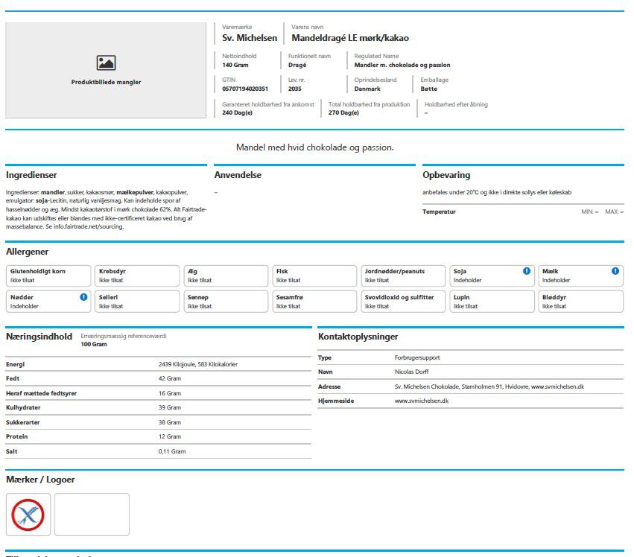Image resolution: width=634 pixels, height=557 pixels.
Task: Click the brand name Sv. Michelsen
Action: point(250,38)
